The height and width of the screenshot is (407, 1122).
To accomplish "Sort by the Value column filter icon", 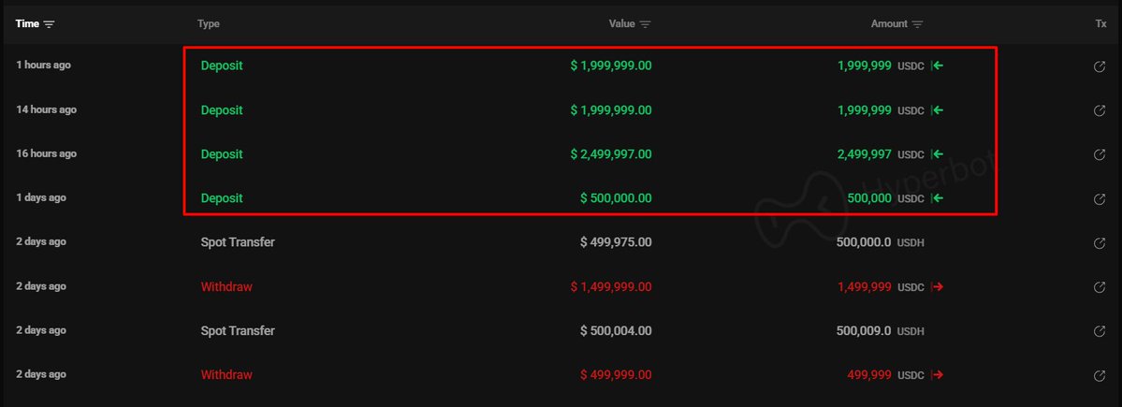I will tap(646, 24).
